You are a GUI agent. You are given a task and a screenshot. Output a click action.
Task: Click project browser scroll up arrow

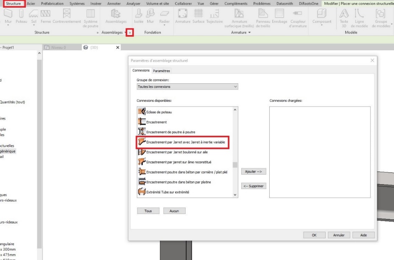tap(39, 53)
